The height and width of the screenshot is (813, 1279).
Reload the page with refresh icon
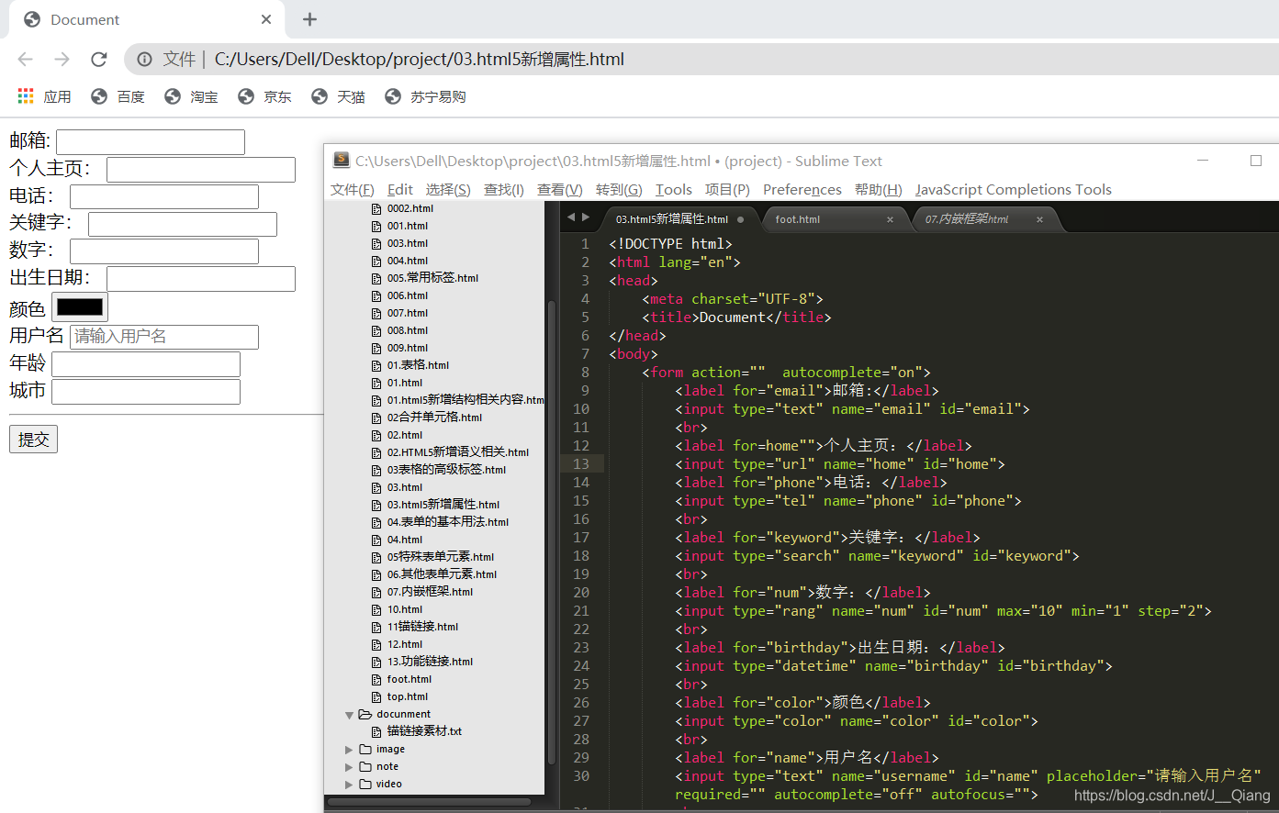[x=99, y=60]
